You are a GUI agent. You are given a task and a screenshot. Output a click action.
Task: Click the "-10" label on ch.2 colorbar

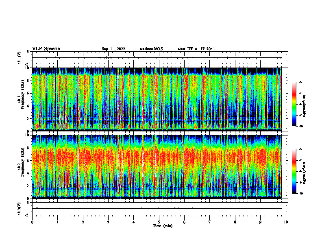tap(300, 194)
